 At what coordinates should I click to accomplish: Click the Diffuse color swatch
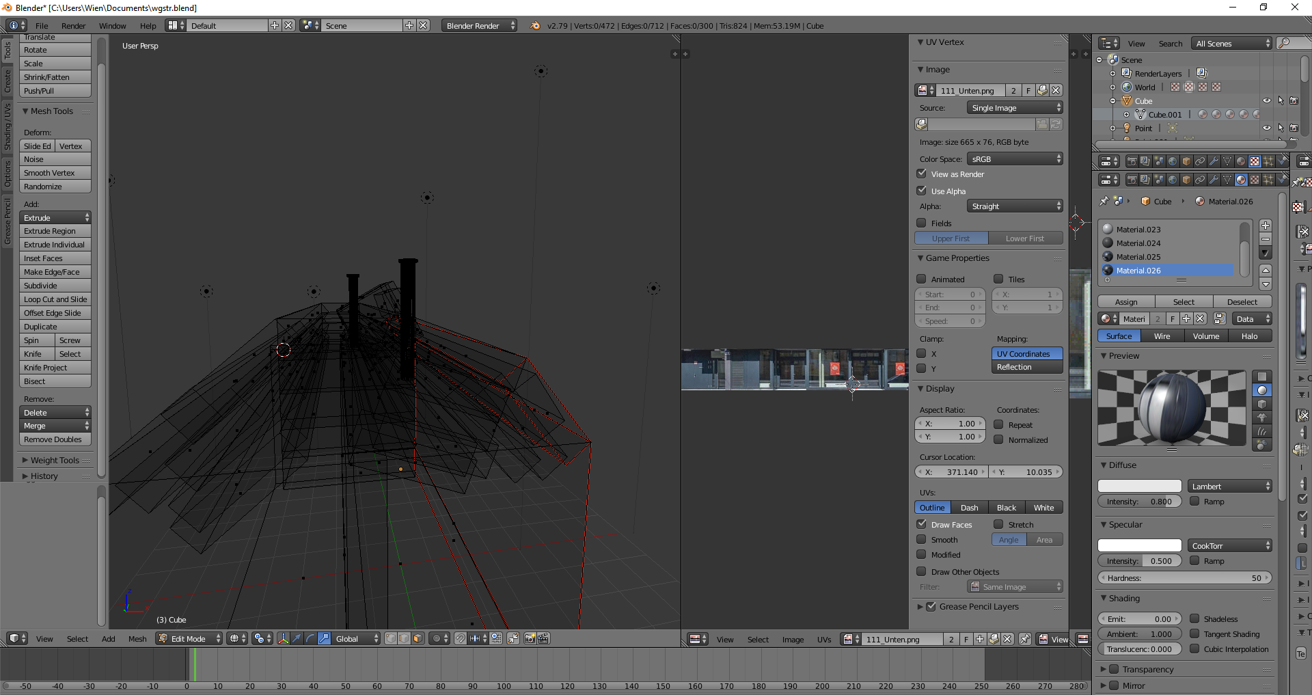pos(1139,486)
